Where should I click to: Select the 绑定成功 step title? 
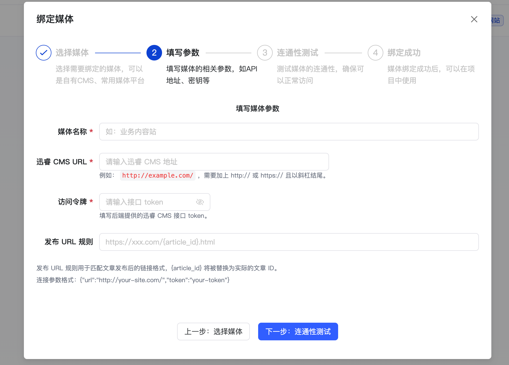(x=404, y=53)
